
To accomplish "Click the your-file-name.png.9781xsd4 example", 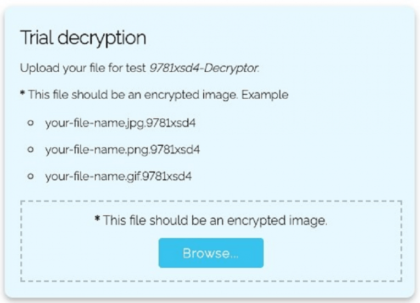I will tap(122, 149).
